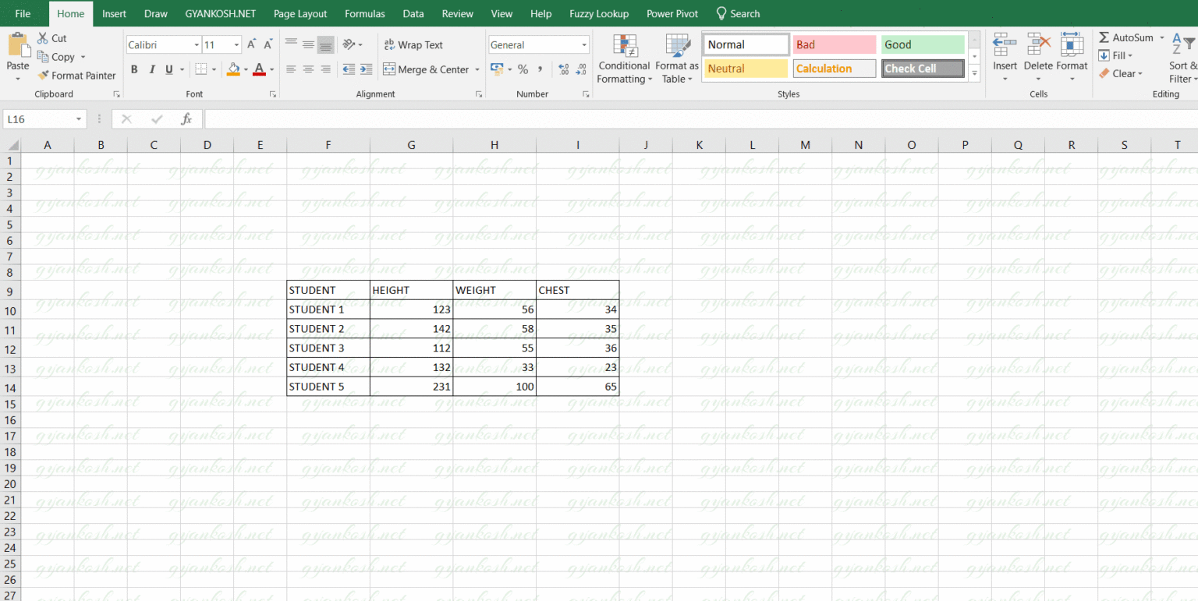1198x601 pixels.
Task: Apply the red Font Color swatch
Action: (x=259, y=69)
